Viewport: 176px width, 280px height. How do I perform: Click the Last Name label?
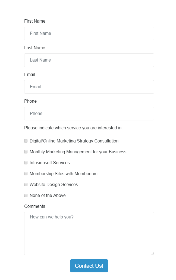[x=35, y=48]
